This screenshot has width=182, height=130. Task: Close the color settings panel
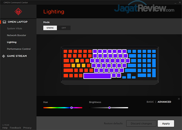point(179,99)
